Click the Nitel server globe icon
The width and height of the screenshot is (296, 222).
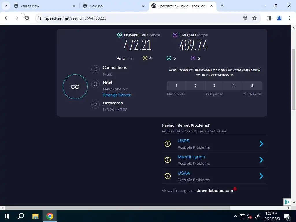tap(95, 84)
